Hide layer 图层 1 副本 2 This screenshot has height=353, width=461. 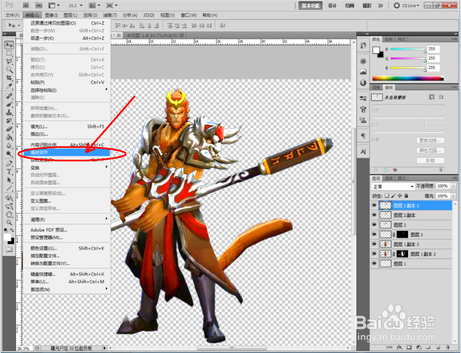pyautogui.click(x=374, y=254)
